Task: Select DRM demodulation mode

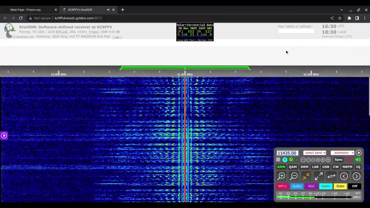Action: coord(304,167)
